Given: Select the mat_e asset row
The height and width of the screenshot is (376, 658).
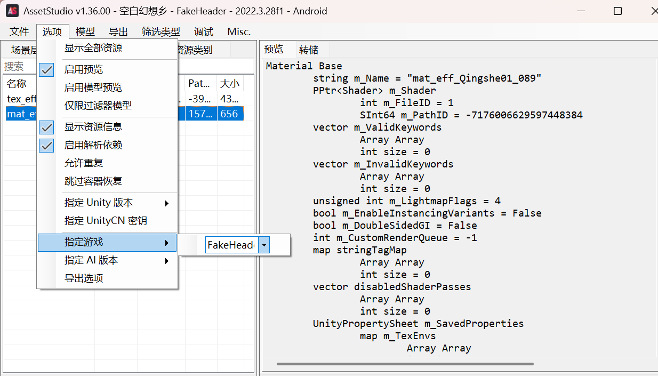Looking at the screenshot, I should 125,114.
